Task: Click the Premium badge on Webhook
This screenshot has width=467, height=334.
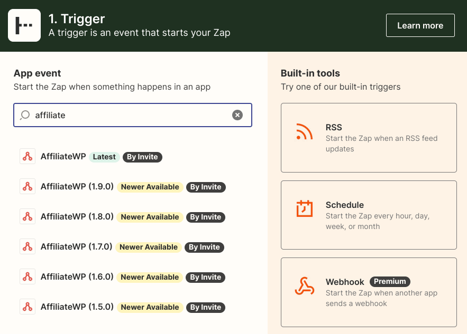Action: pyautogui.click(x=390, y=281)
